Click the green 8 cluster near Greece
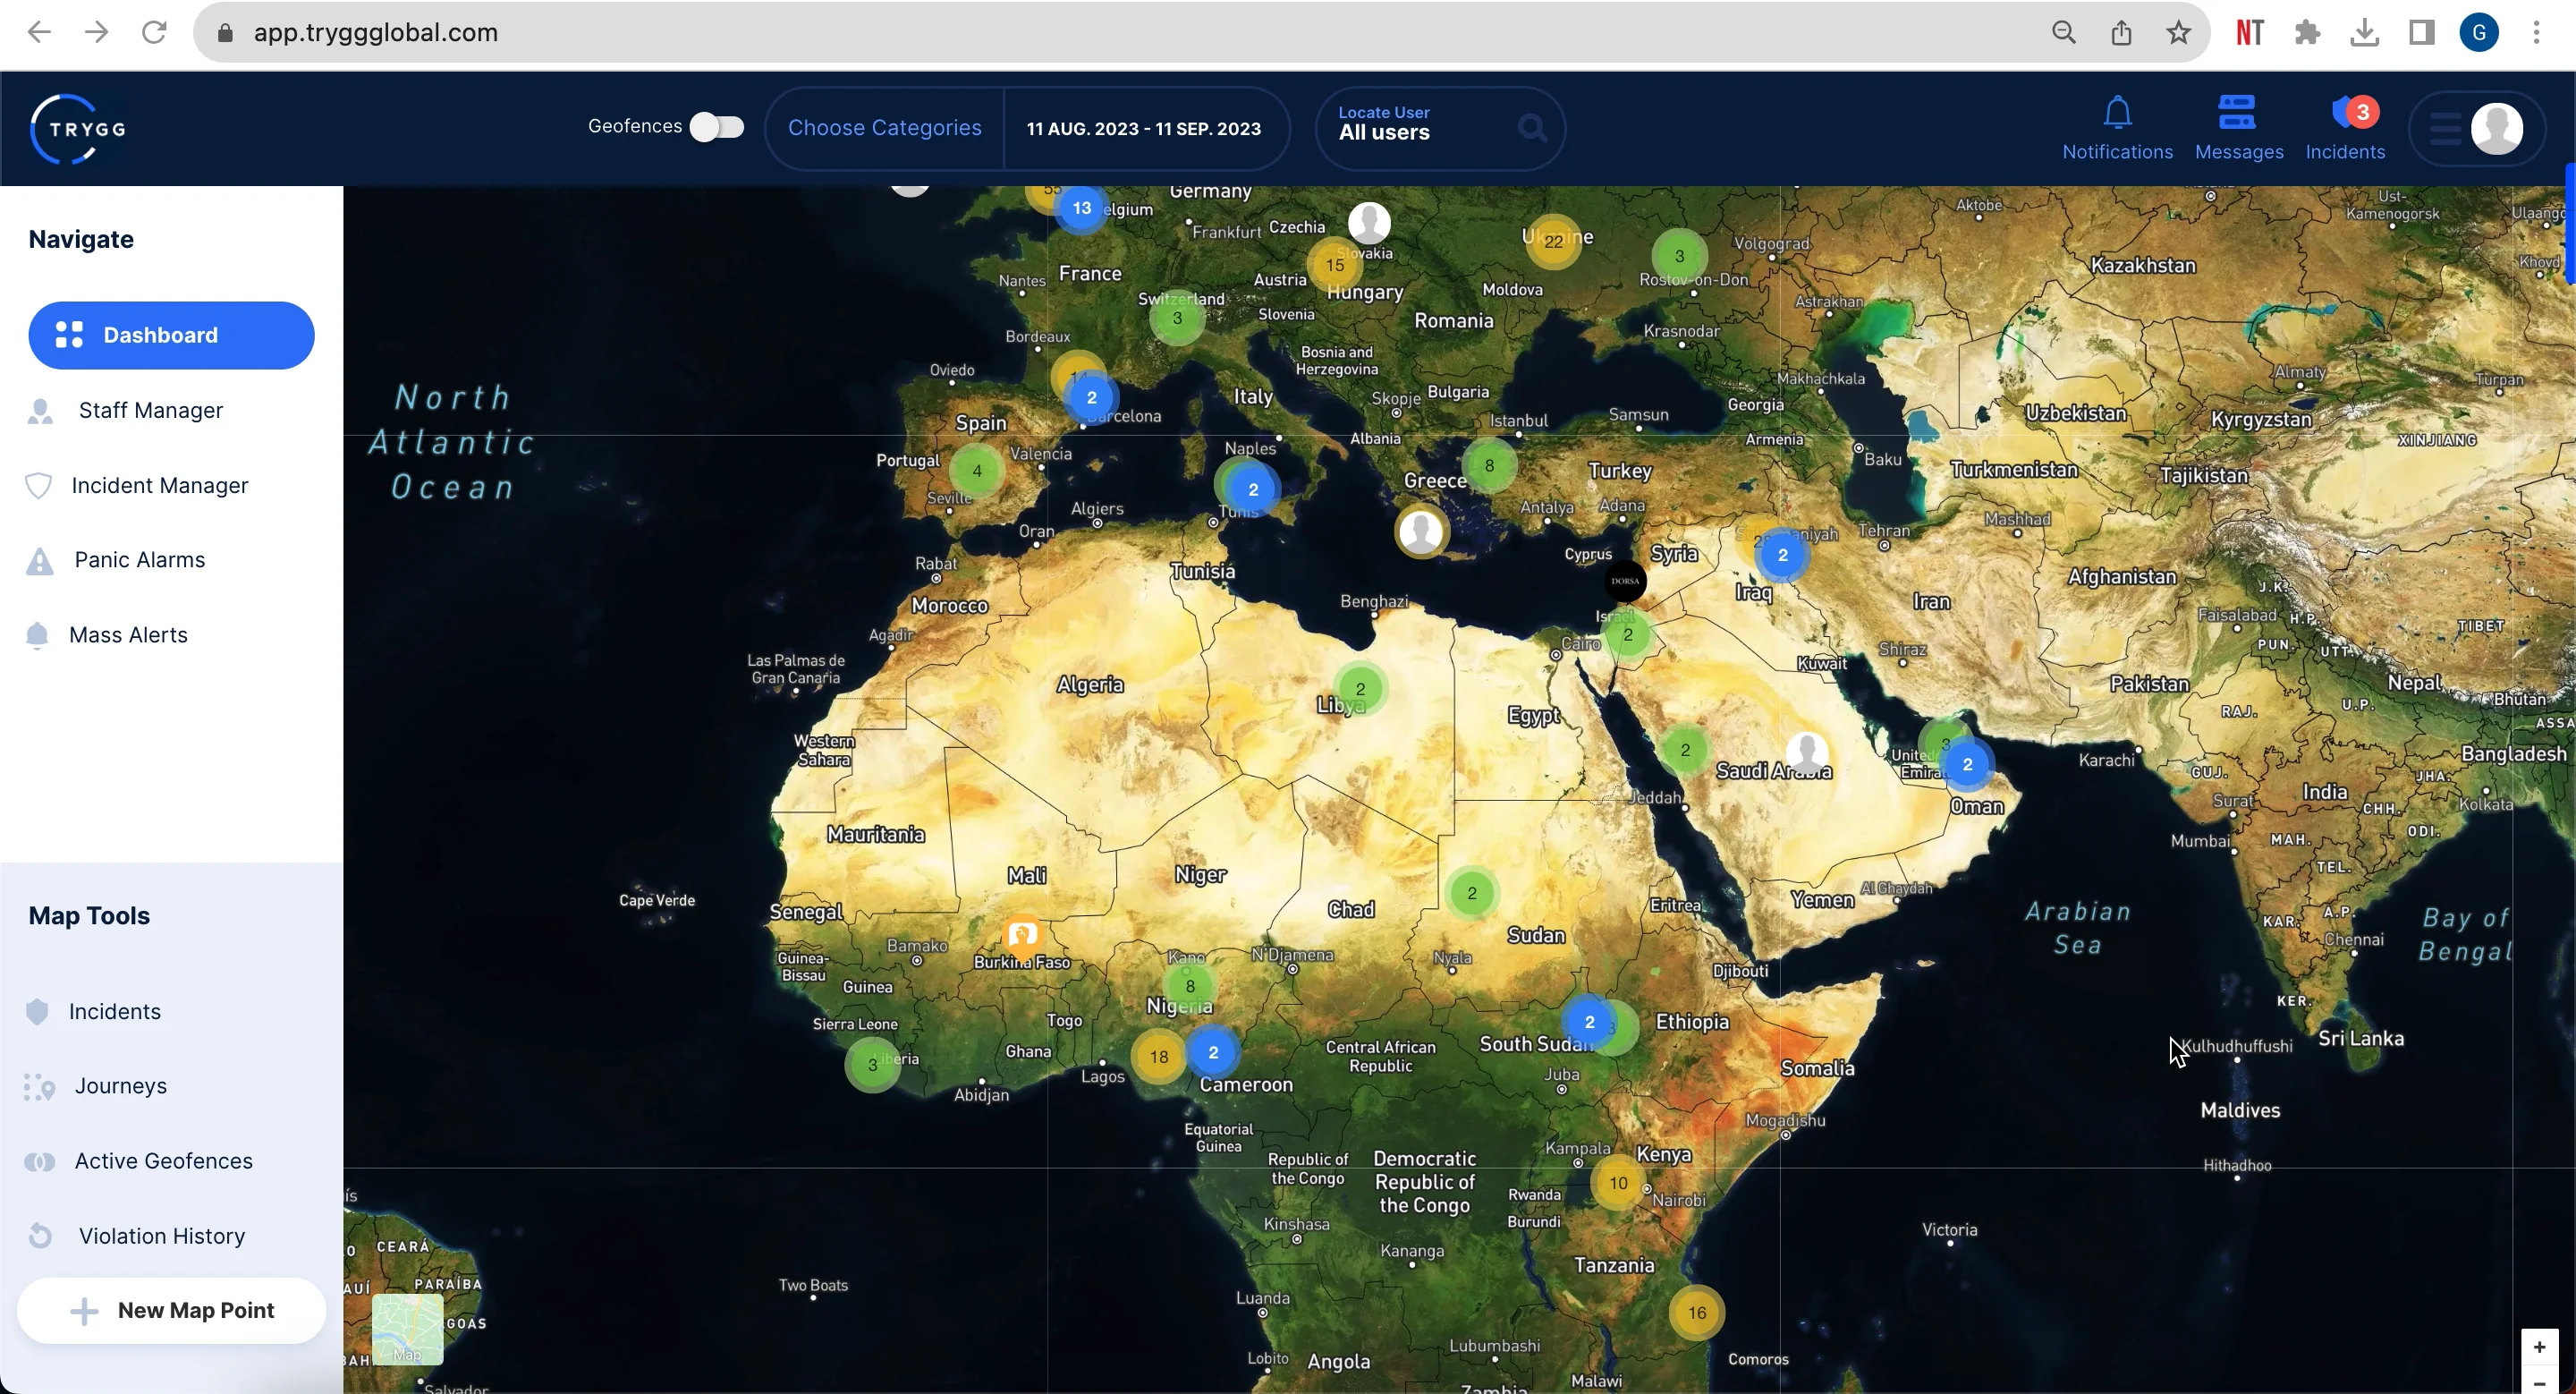This screenshot has width=2576, height=1394. [1489, 465]
